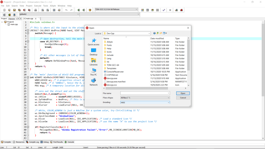Switch to the Classes tab
265x149 pixels.
tap(12, 19)
